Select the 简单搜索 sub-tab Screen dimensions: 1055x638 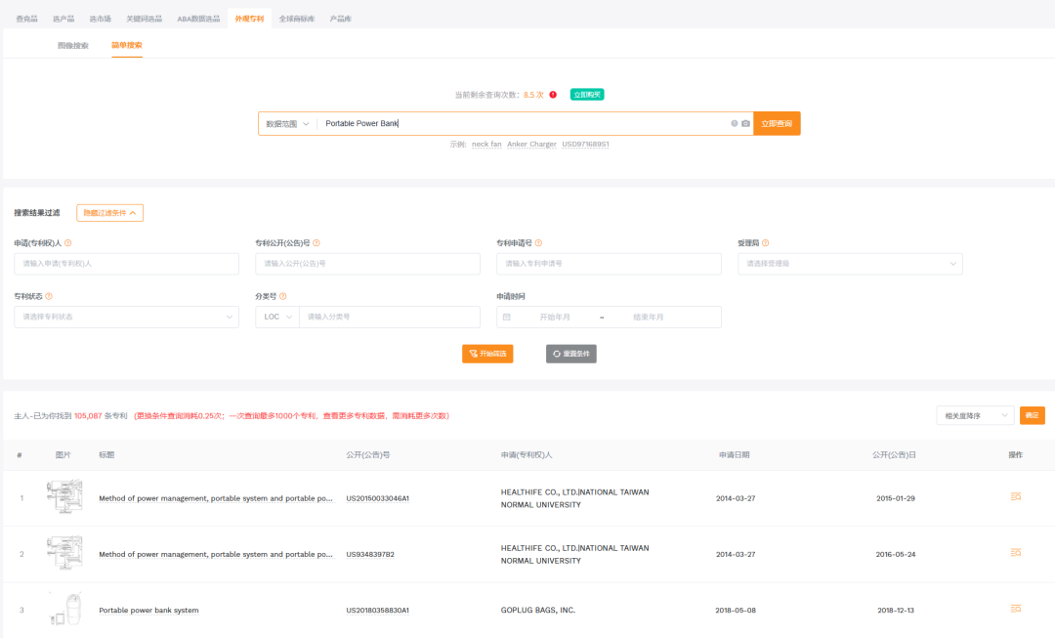click(126, 45)
